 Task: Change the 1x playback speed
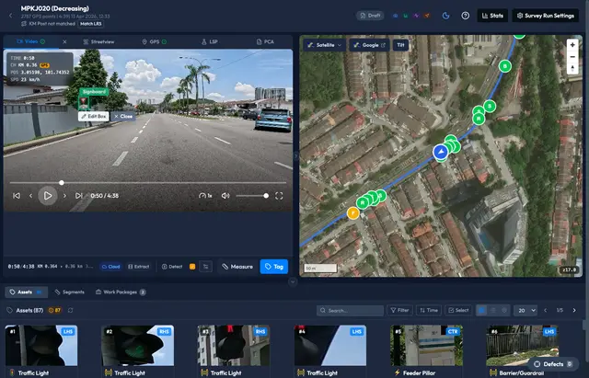205,196
